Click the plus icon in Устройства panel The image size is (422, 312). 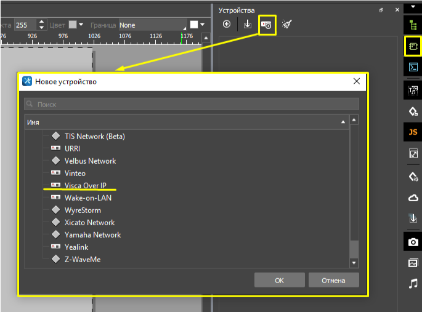(x=227, y=25)
